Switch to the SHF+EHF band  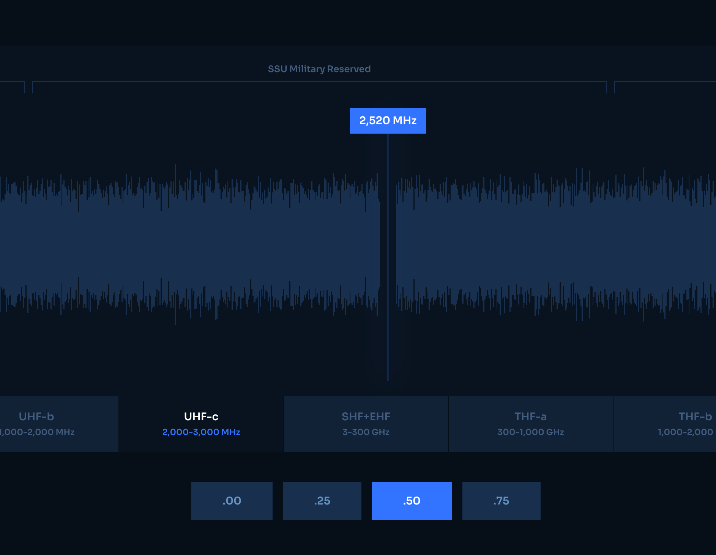366,423
